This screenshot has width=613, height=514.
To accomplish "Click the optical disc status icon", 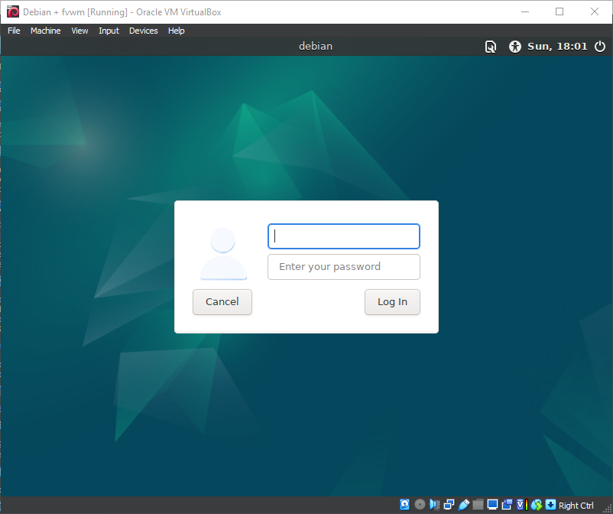I will pyautogui.click(x=420, y=505).
